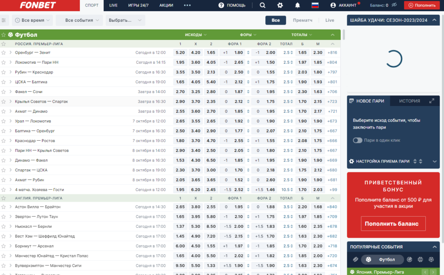Adjust total stepper in Оренбург — Зенит row
This screenshot has height=275, width=444.
(x=291, y=53)
